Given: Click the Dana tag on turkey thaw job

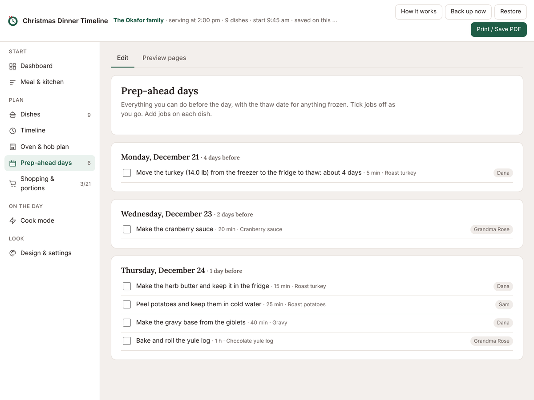Looking at the screenshot, I should (x=503, y=173).
